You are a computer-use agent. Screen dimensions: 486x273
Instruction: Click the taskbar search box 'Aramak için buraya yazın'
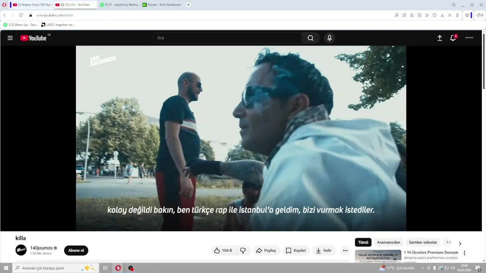tap(55, 268)
